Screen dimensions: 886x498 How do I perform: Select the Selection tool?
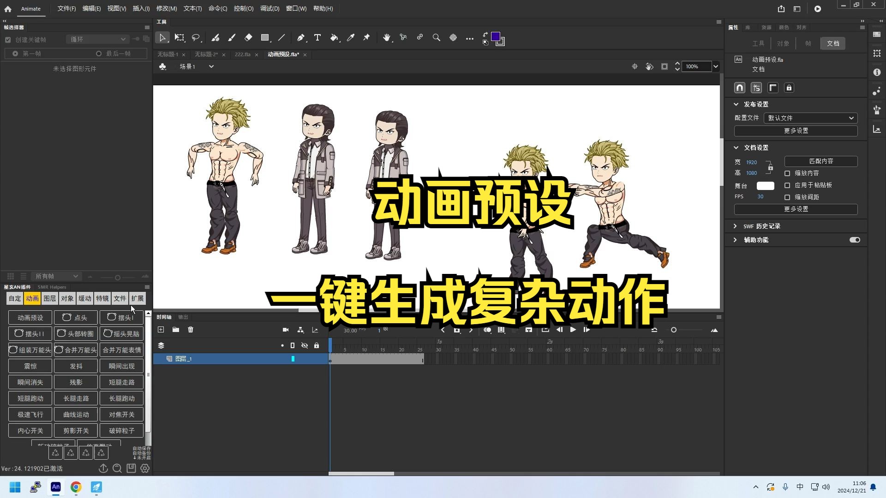click(162, 38)
